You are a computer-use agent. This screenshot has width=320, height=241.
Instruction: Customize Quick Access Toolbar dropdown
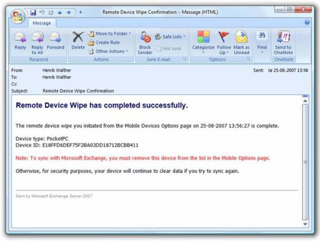pos(81,12)
